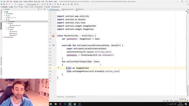Click the 4 spaces indent widget
The image size is (189, 106).
[x=176, y=101]
